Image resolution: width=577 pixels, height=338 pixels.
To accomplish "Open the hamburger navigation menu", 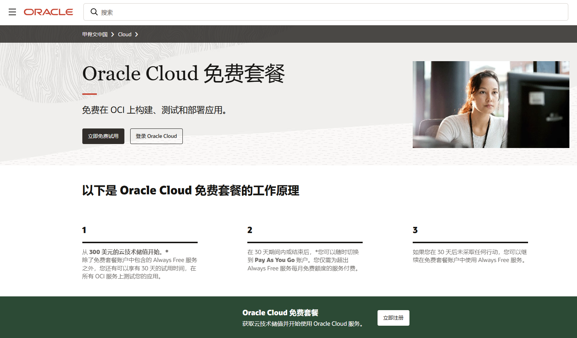I will (x=12, y=12).
